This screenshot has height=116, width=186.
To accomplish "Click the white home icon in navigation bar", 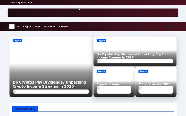I will point(12,27).
